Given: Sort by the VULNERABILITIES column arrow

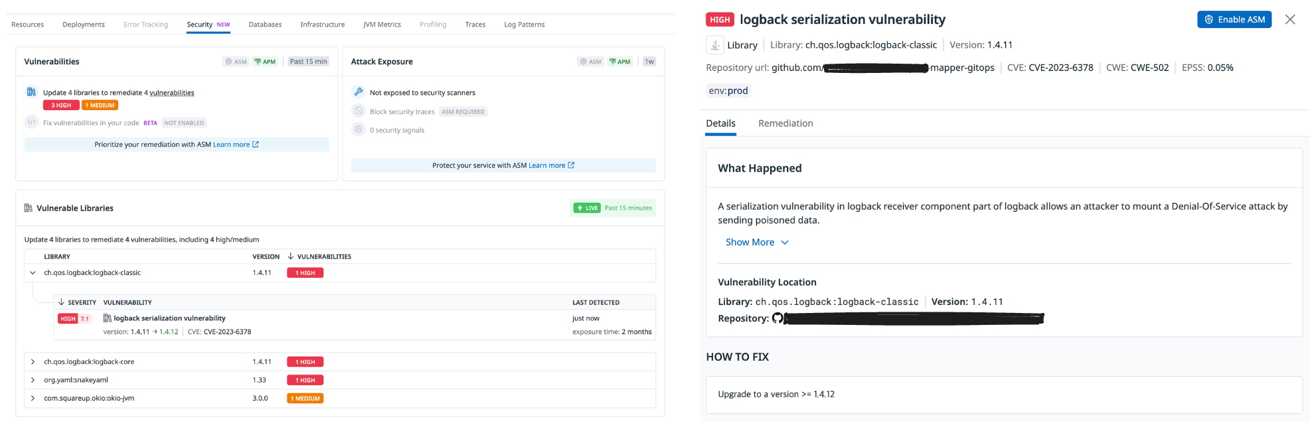Looking at the screenshot, I should point(290,256).
